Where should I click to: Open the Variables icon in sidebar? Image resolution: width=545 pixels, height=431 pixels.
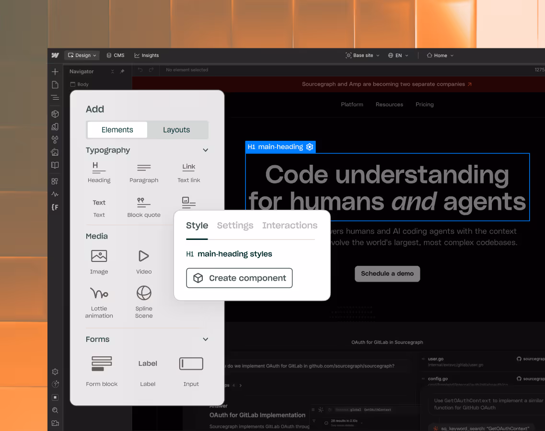coord(55,127)
